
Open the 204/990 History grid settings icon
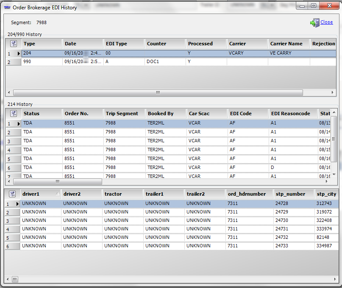(x=13, y=44)
